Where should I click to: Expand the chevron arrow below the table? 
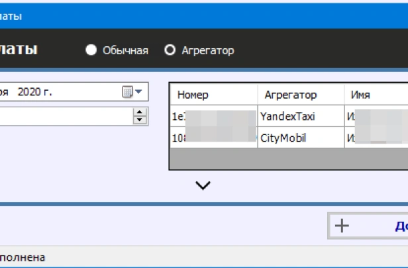coord(203,186)
